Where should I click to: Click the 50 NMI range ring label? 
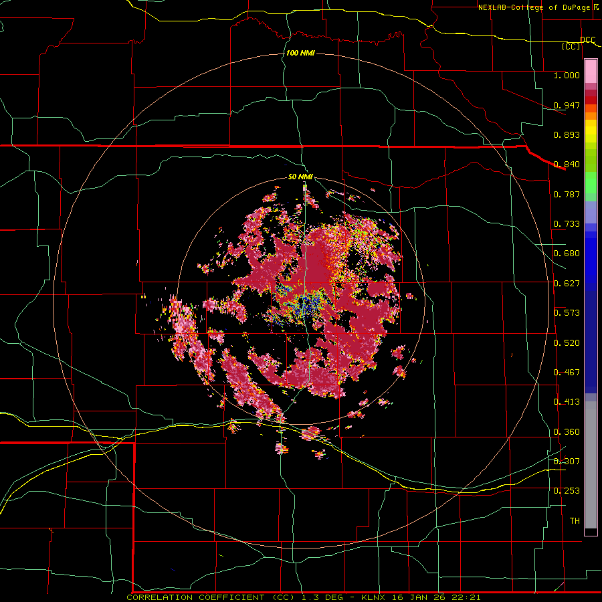[x=300, y=177]
